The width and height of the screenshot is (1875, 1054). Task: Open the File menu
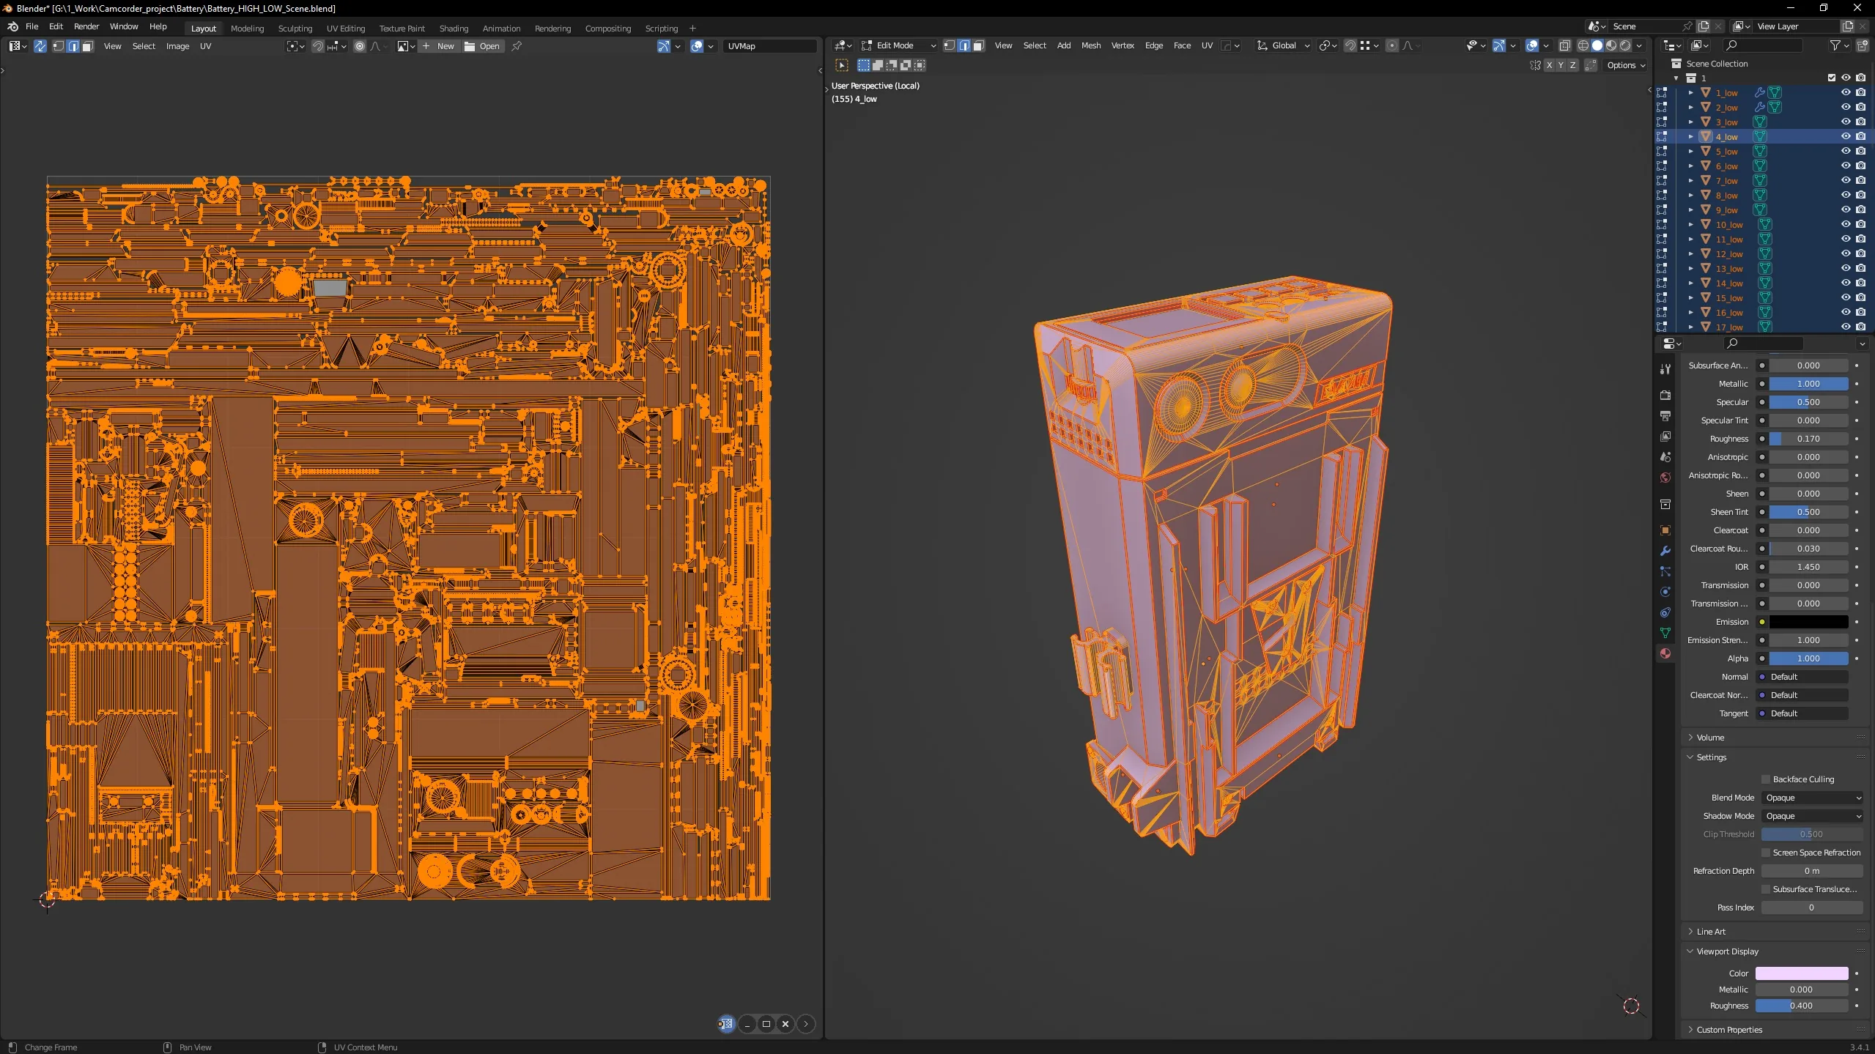click(32, 26)
